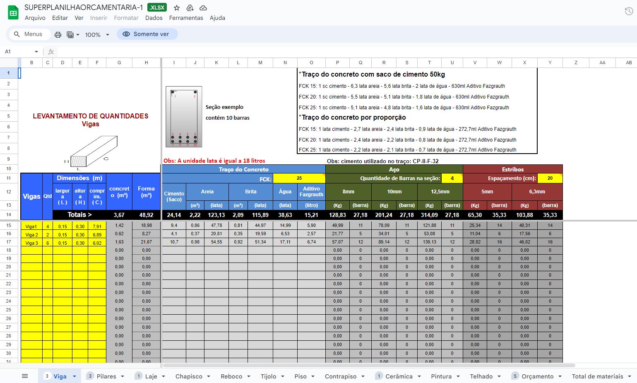Open the Ajuda menu

pos(217,18)
